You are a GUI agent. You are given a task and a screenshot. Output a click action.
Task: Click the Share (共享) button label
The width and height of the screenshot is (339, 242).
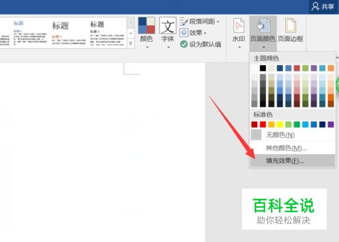tap(328, 6)
